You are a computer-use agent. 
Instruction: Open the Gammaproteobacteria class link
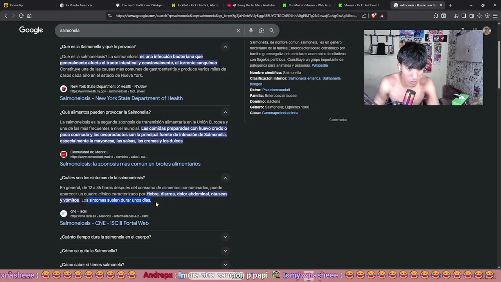(280, 113)
